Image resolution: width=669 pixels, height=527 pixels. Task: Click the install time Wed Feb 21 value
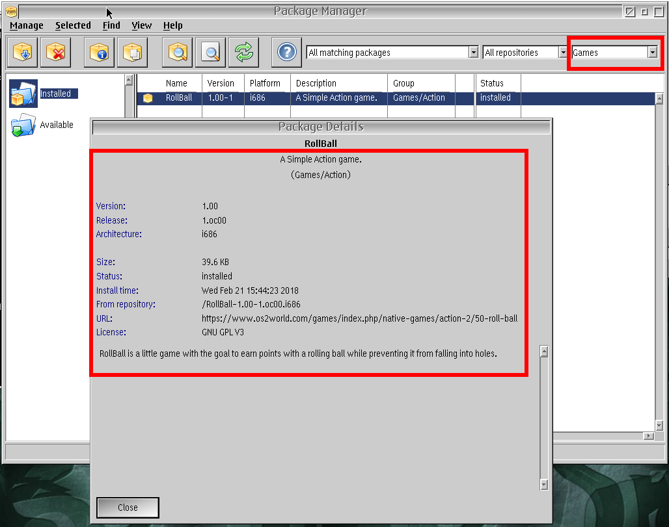point(250,290)
